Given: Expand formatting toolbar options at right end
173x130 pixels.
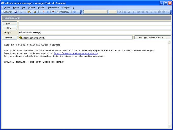Looking at the screenshot, I should pos(171,12).
